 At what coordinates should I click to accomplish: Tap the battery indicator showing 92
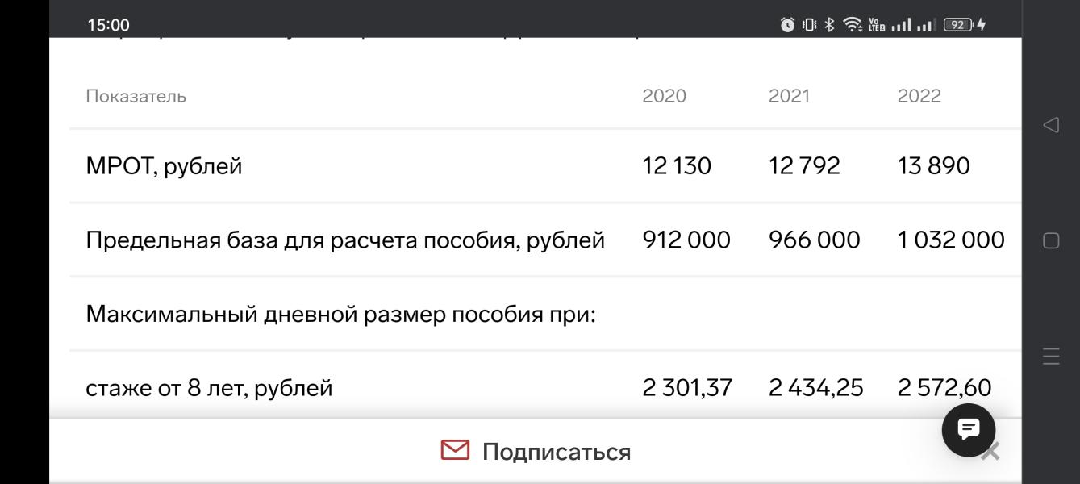coord(957,25)
